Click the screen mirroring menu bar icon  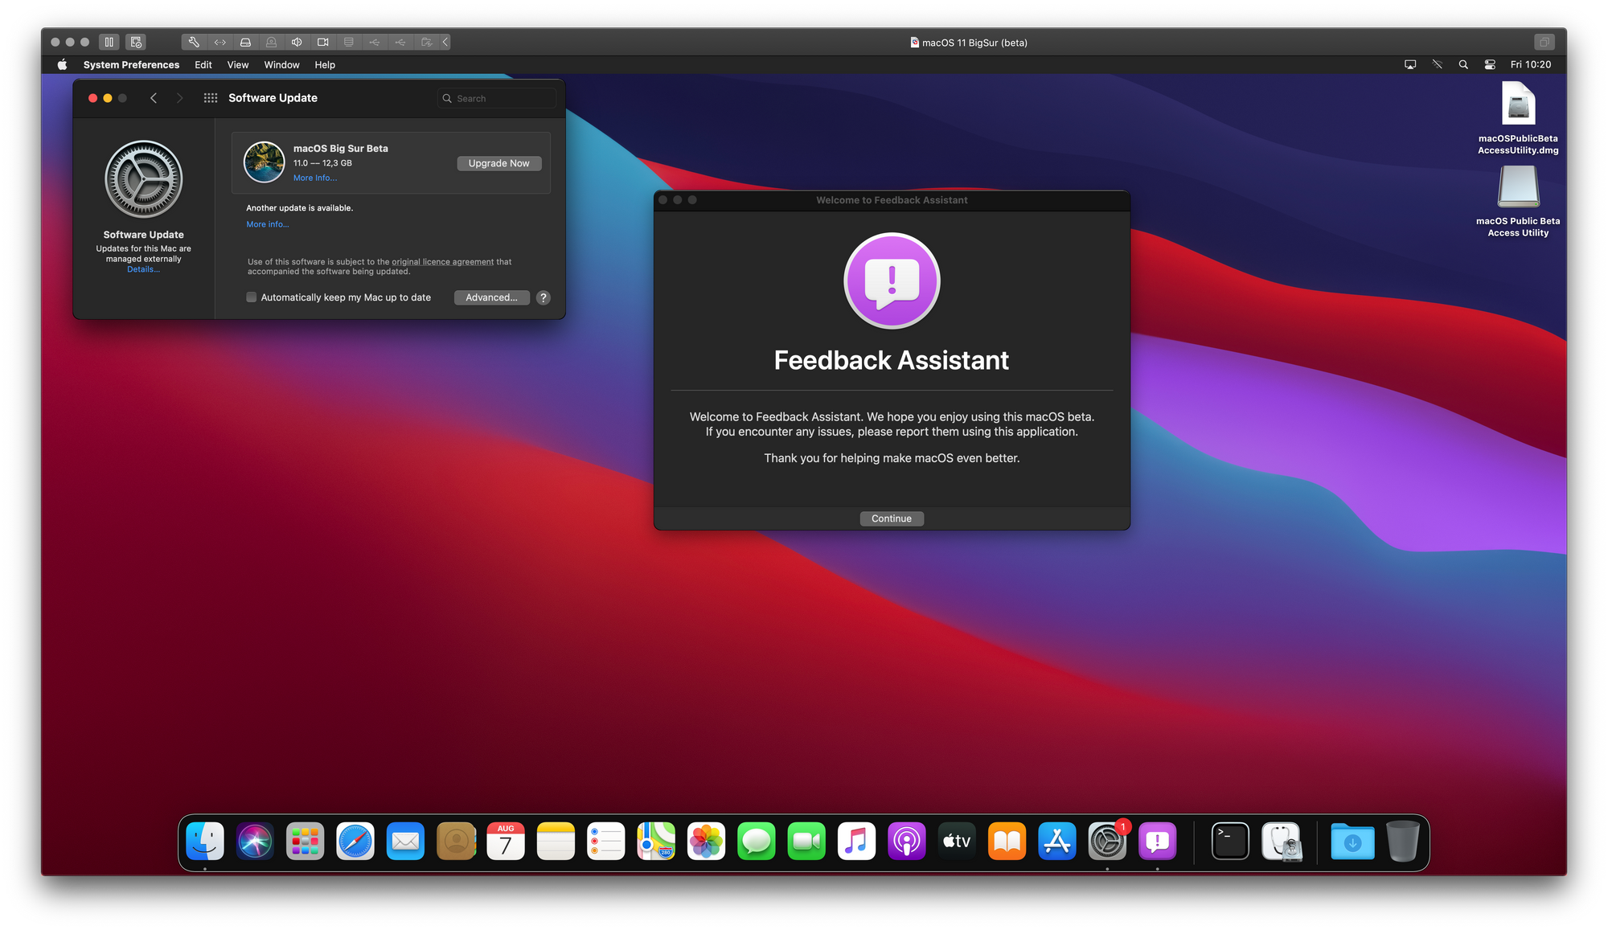click(x=1410, y=64)
